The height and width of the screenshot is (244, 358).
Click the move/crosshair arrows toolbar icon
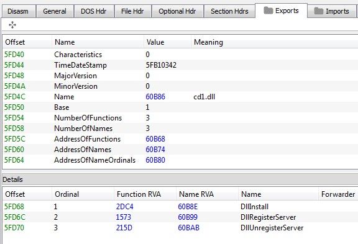point(12,25)
